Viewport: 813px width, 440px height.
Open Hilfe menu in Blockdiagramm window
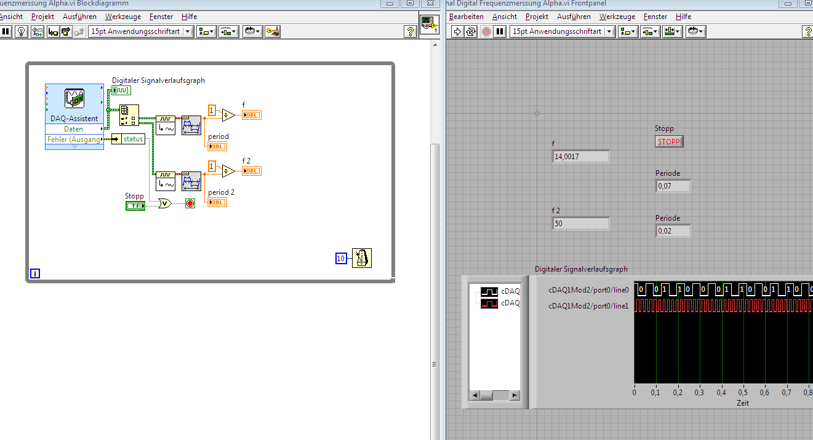pyautogui.click(x=190, y=17)
